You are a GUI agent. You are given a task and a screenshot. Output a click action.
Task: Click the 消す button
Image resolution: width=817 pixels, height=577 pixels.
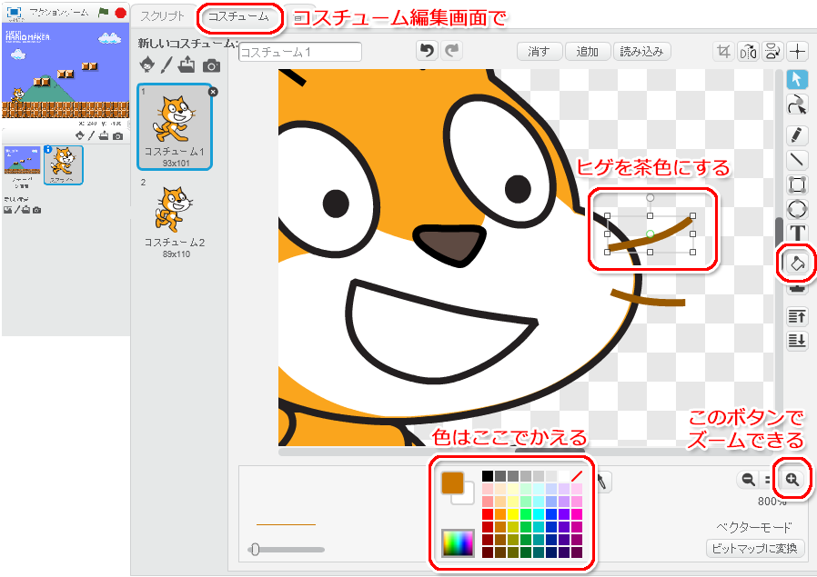click(539, 52)
